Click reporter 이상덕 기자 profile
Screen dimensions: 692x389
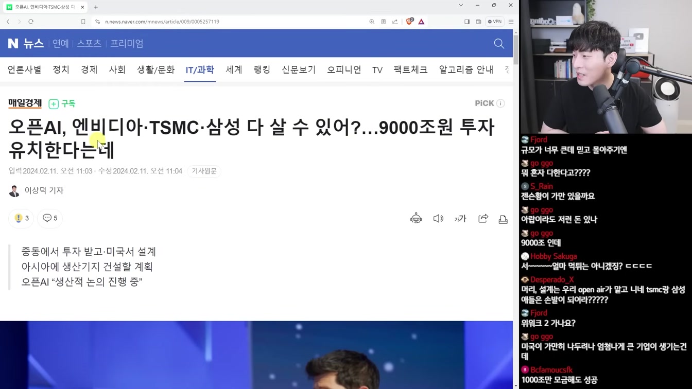point(36,191)
